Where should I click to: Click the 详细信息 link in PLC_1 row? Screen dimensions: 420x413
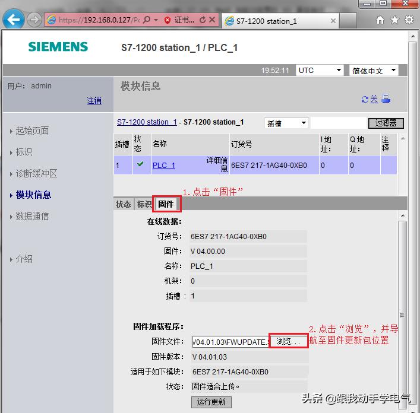coord(217,164)
